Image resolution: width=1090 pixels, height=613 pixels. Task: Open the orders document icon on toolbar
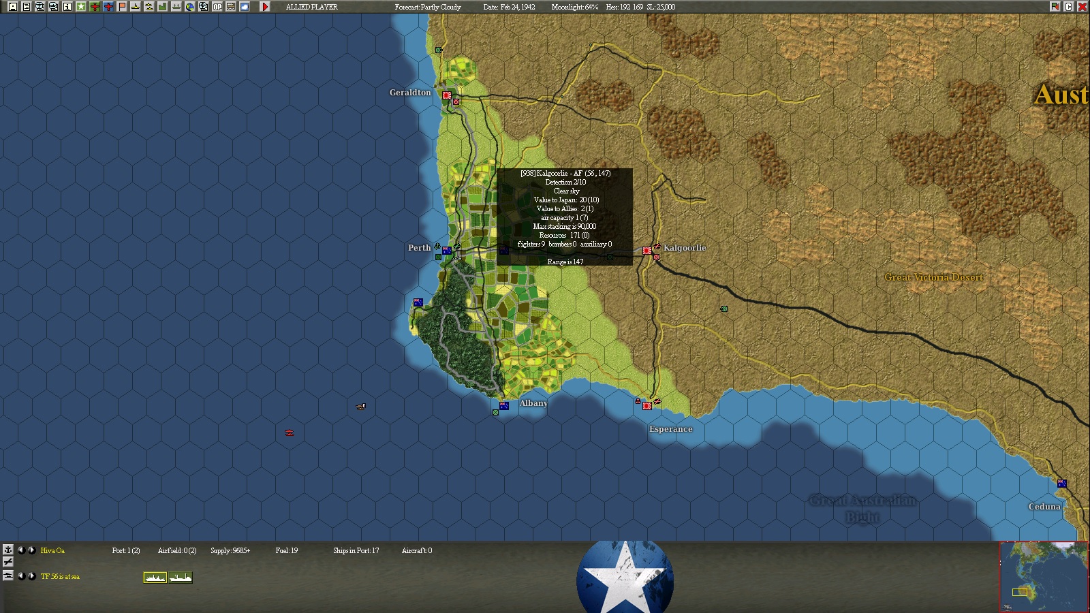pos(27,7)
